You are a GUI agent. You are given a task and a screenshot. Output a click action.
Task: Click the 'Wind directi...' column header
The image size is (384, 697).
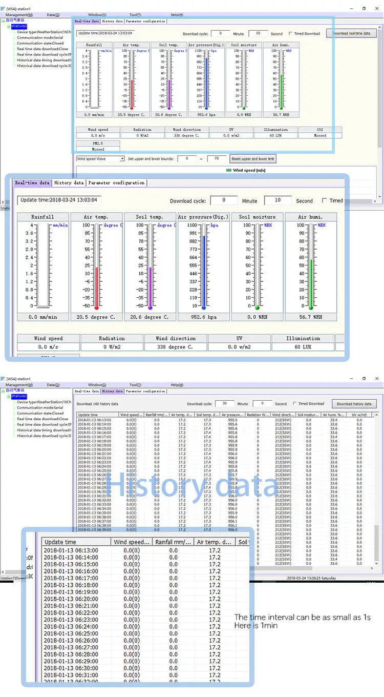pos(284,415)
